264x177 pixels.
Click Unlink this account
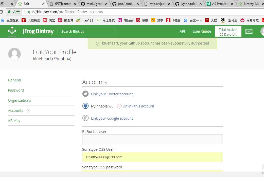coord(138,106)
